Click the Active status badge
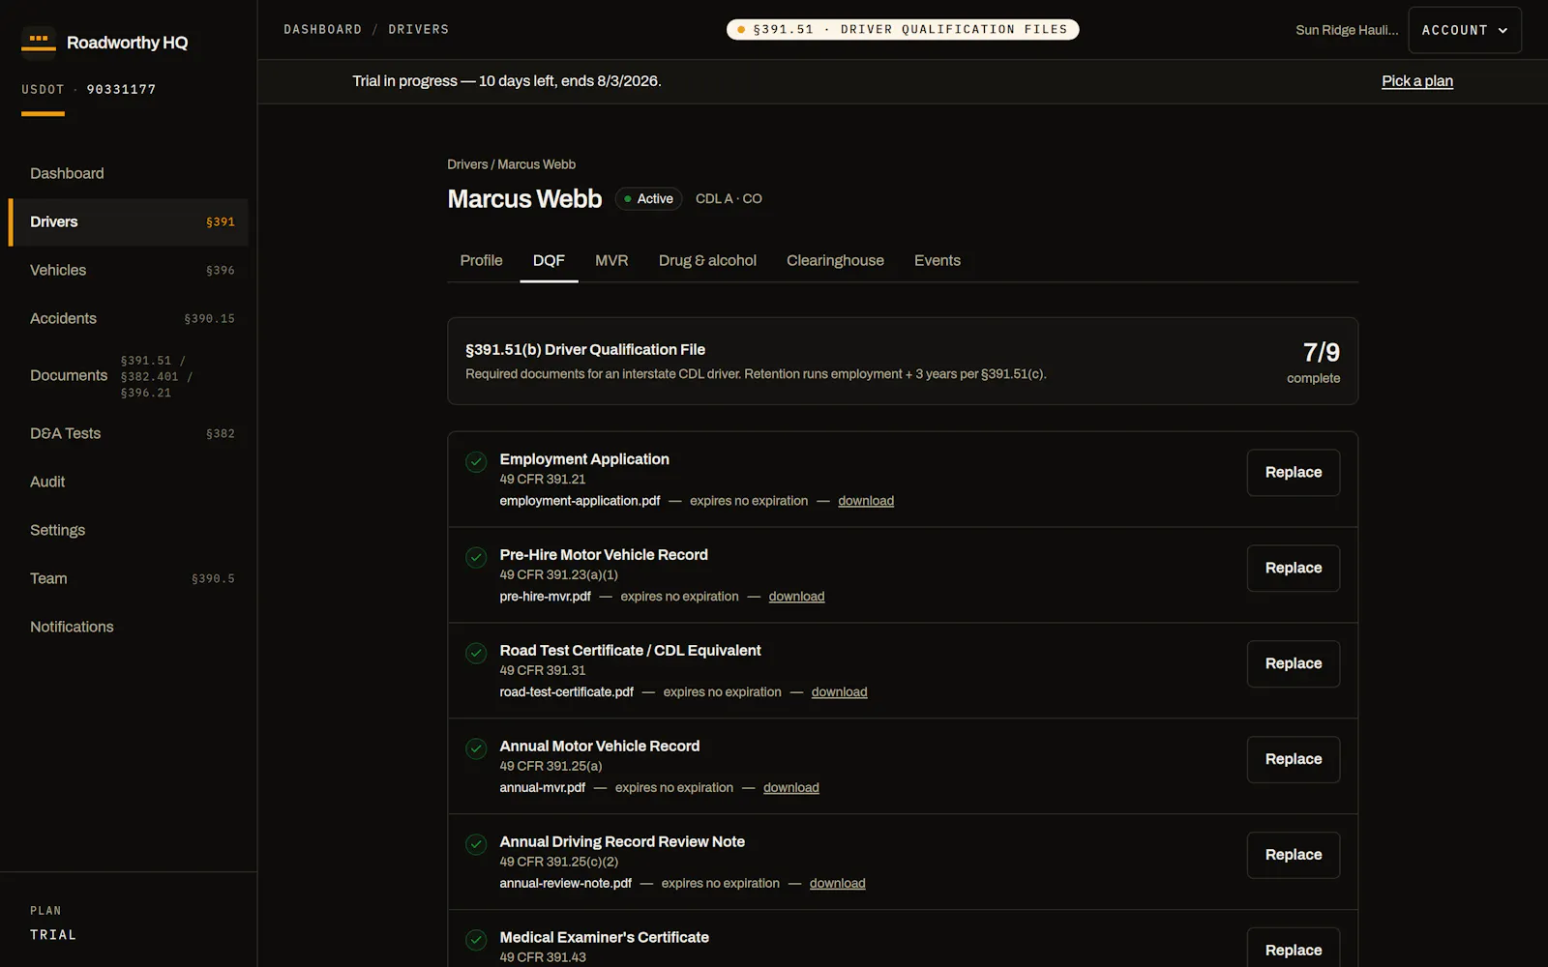The height and width of the screenshot is (967, 1548). tap(648, 199)
